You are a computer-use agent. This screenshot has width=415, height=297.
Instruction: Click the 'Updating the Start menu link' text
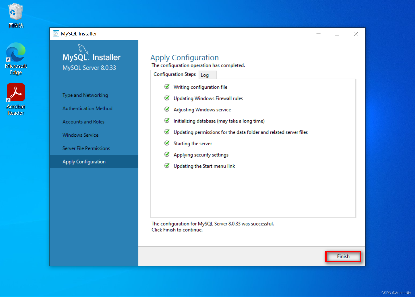204,166
